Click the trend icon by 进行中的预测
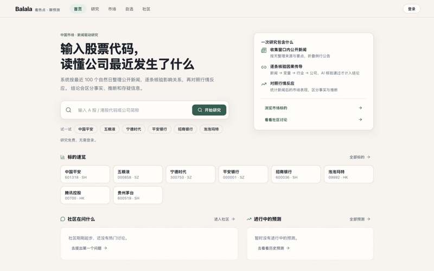This screenshot has height=271, width=434. coord(249,219)
